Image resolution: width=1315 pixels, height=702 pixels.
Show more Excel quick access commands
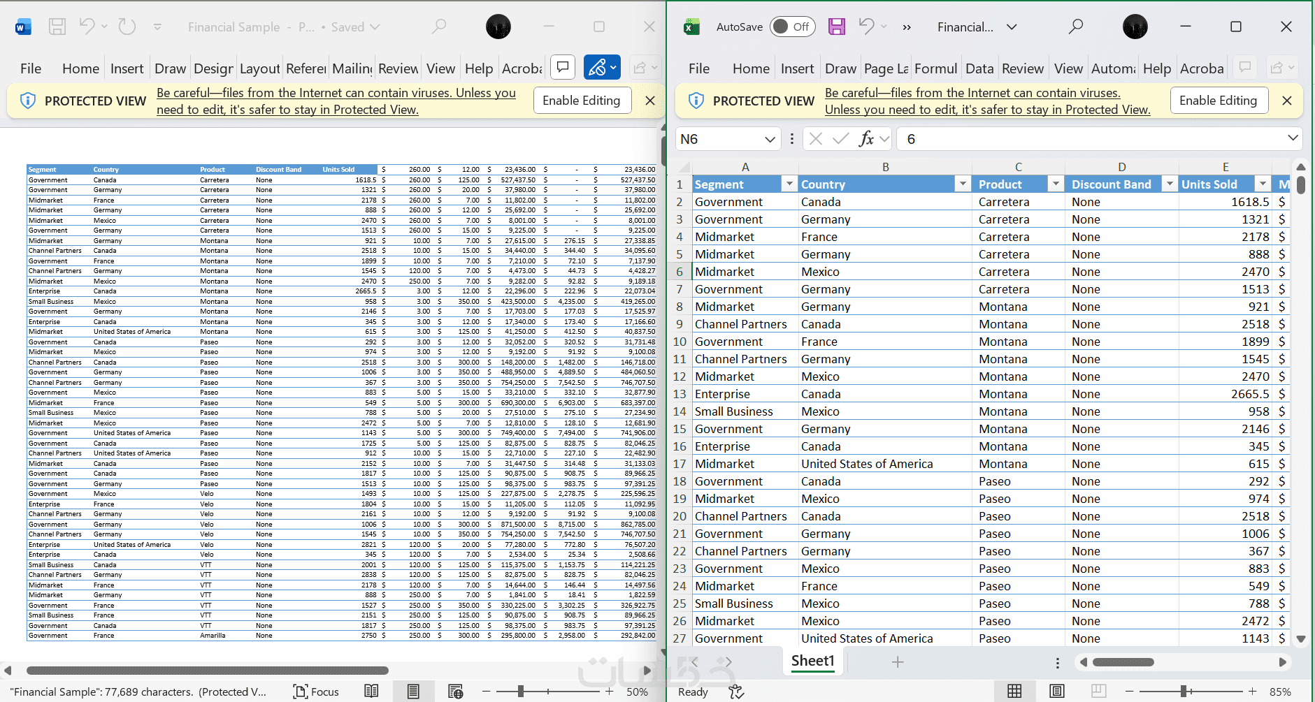coord(907,27)
